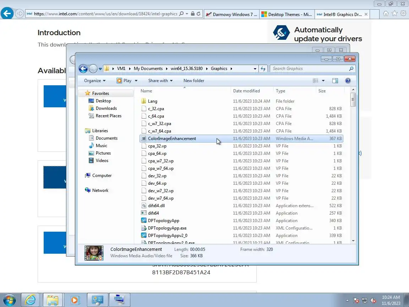
Task: Close the Intel Graphics Driver tab
Action: pyautogui.click(x=366, y=14)
